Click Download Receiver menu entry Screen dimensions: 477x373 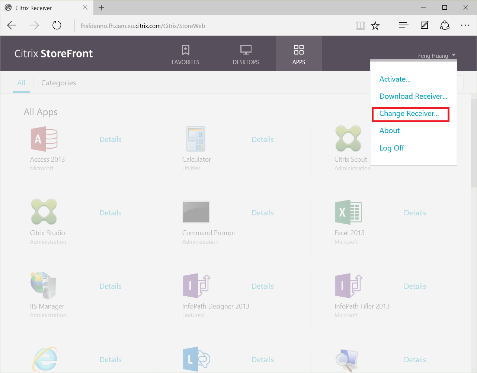(x=413, y=97)
